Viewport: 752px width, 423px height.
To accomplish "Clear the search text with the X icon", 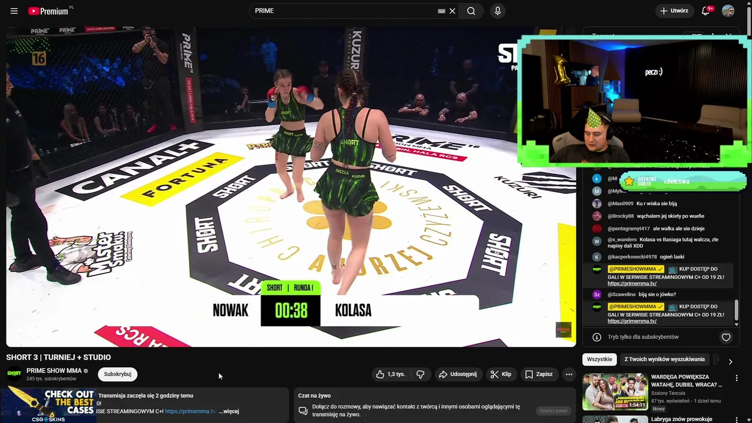I will (x=452, y=11).
